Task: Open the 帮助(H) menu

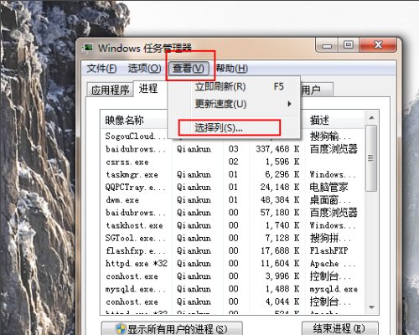Action: (x=232, y=69)
